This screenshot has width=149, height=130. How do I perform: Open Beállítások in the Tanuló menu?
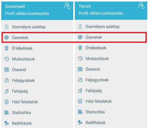coord(111,123)
